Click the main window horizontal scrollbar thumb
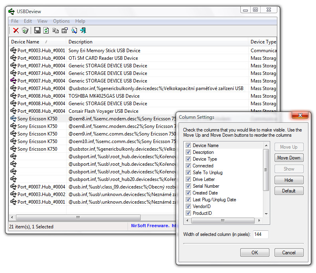Screen dimensions: 316x273 (x=78, y=217)
